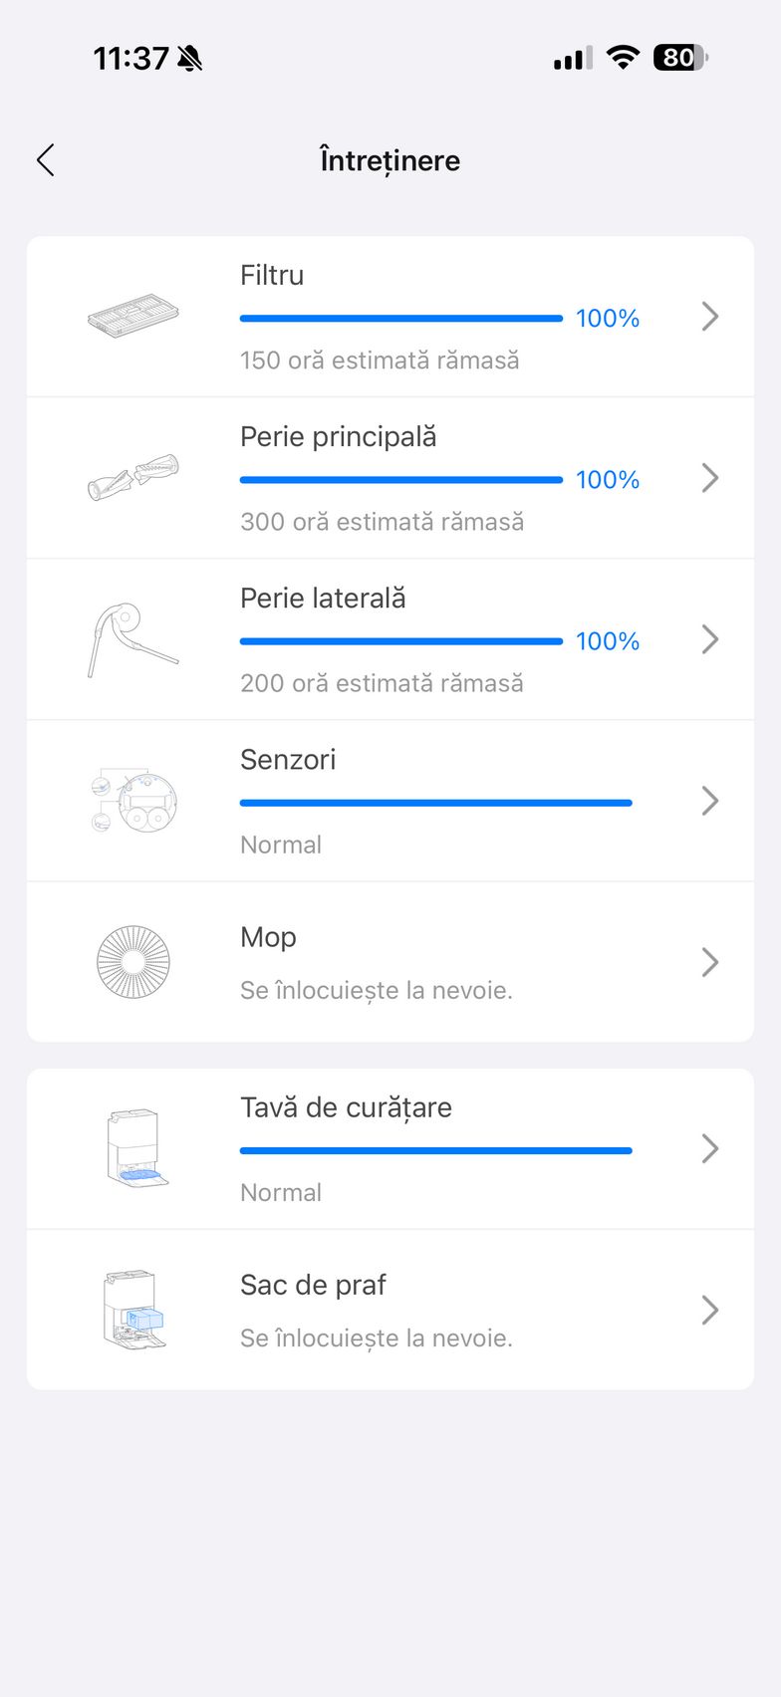The width and height of the screenshot is (781, 1697).
Task: Expand Senzori row using its chevron
Action: click(x=709, y=801)
